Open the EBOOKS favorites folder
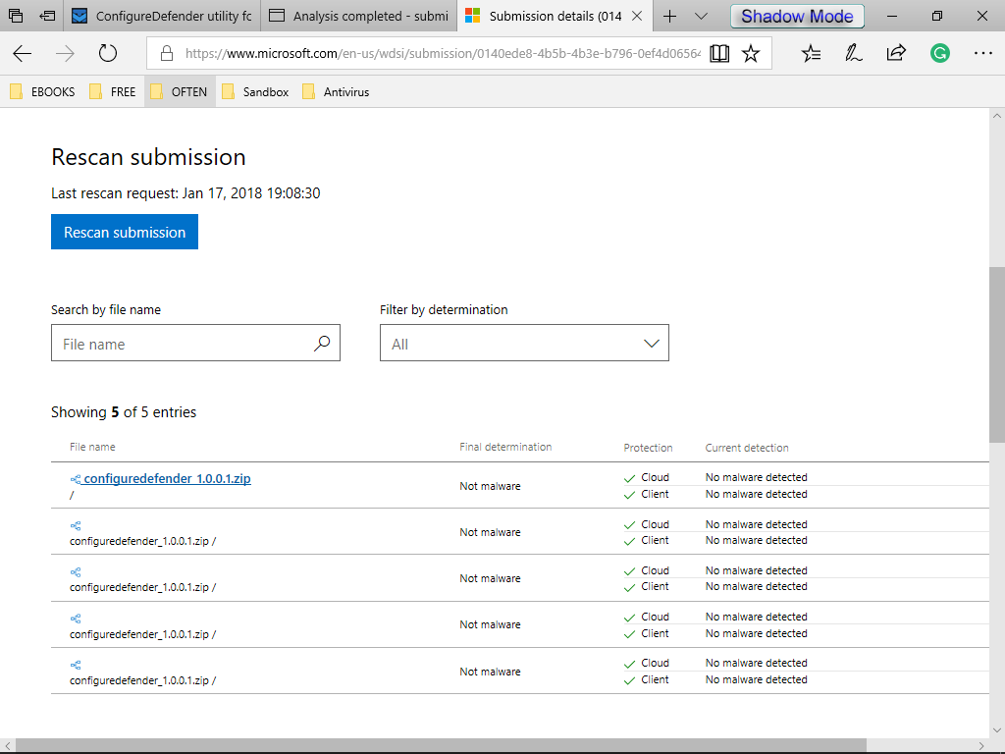 [42, 91]
